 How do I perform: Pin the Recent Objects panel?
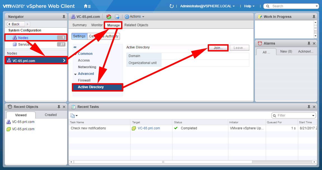59,107
